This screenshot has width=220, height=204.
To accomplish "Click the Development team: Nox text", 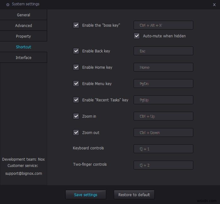I will coord(24,159).
